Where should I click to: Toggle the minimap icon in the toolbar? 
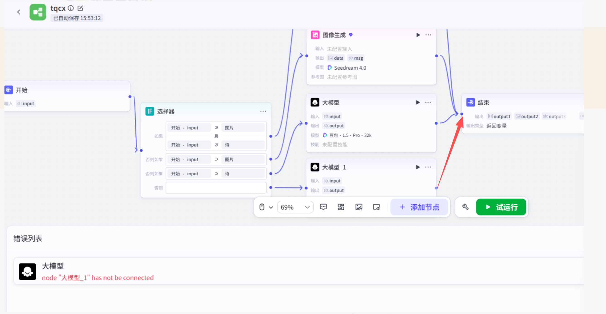coord(377,207)
